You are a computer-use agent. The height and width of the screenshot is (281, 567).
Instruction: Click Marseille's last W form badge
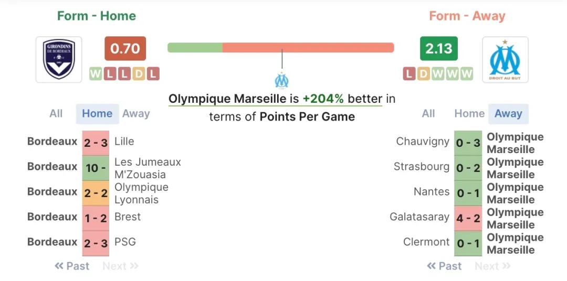point(467,74)
